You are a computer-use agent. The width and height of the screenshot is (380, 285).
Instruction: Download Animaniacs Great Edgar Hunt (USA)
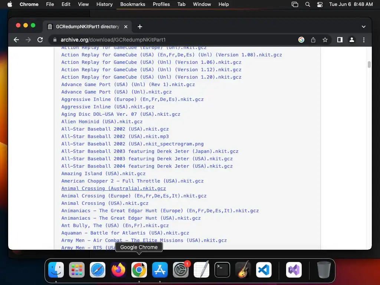(x=131, y=218)
